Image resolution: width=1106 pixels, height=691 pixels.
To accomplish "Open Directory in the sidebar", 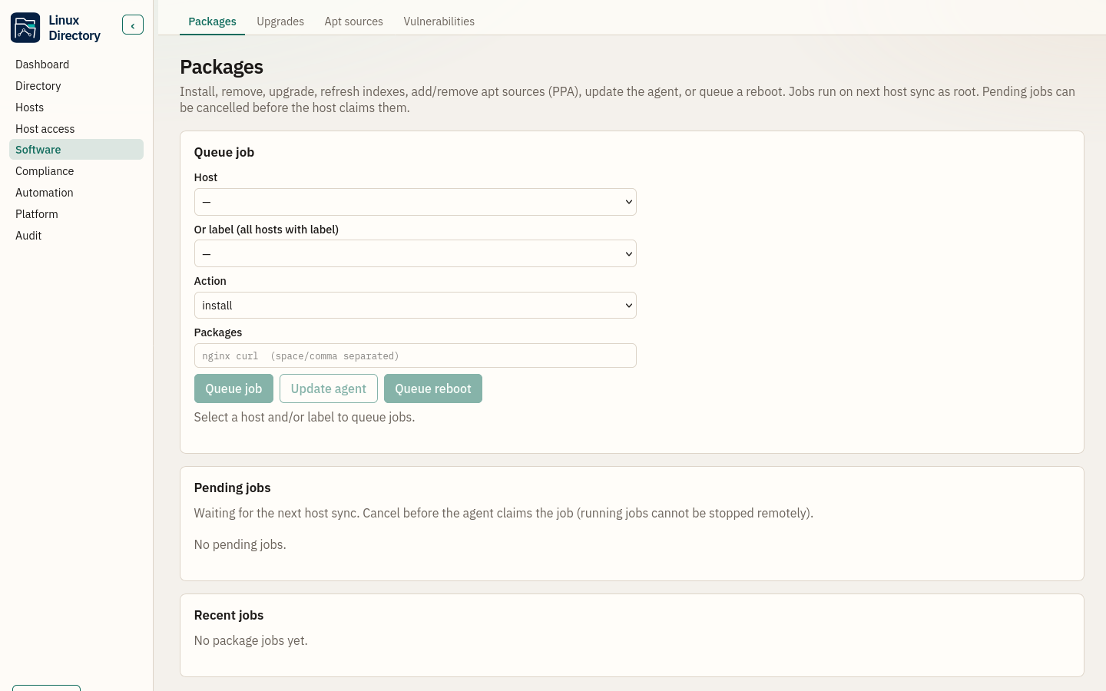I will (x=76, y=86).
